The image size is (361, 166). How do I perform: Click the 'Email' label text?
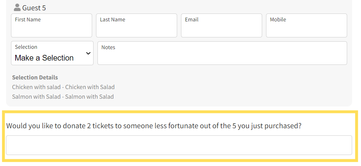[x=192, y=20]
